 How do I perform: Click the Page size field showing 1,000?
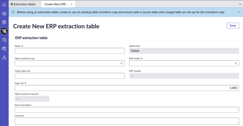click(x=127, y=88)
